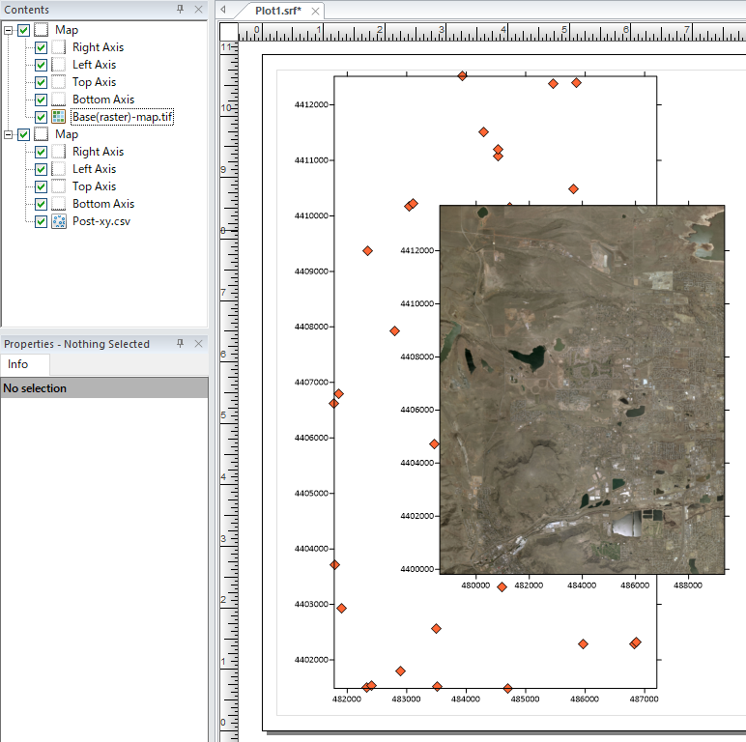Open the Info tab in Properties
Screen dimensions: 746x742
point(18,364)
